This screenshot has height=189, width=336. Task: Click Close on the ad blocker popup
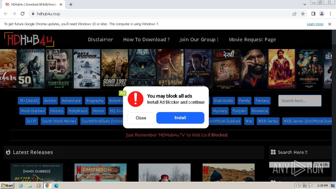click(x=141, y=118)
